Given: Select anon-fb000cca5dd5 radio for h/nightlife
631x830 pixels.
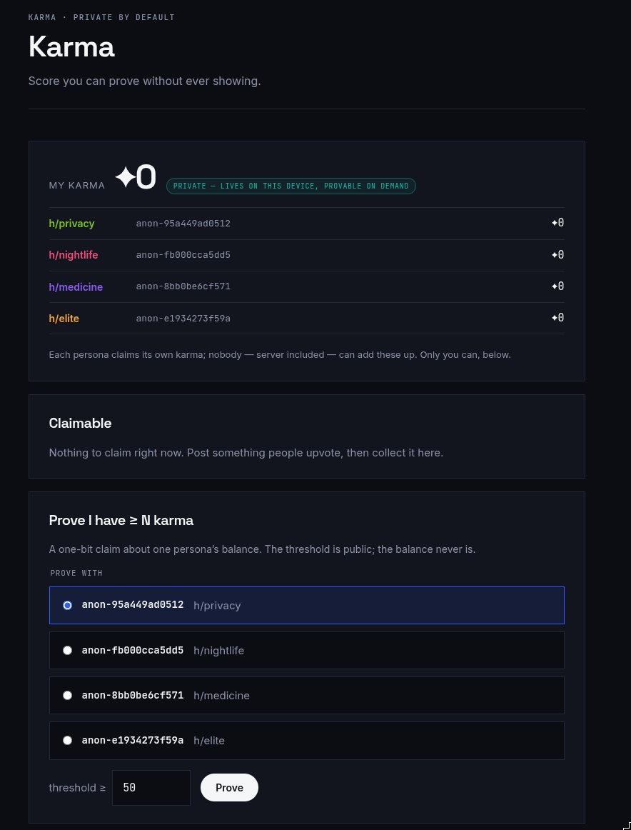Looking at the screenshot, I should (x=67, y=650).
